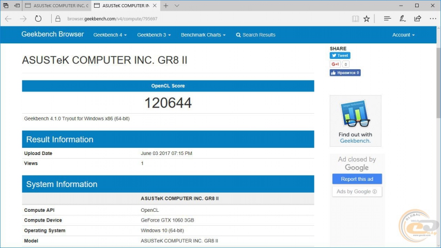
Task: Click the OpenCL score 120644
Action: pyautogui.click(x=168, y=103)
